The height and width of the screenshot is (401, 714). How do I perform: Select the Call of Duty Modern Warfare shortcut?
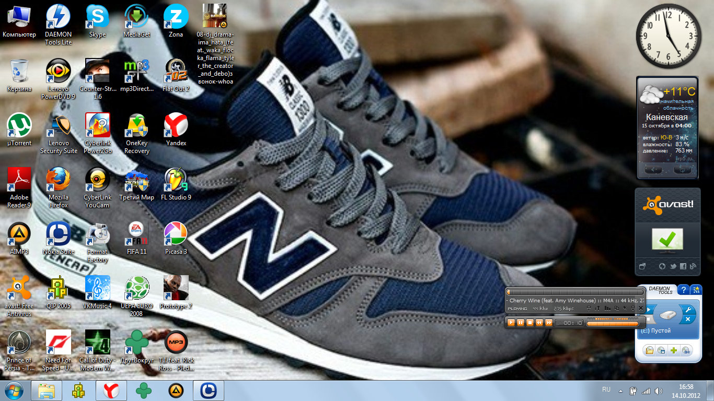click(98, 351)
